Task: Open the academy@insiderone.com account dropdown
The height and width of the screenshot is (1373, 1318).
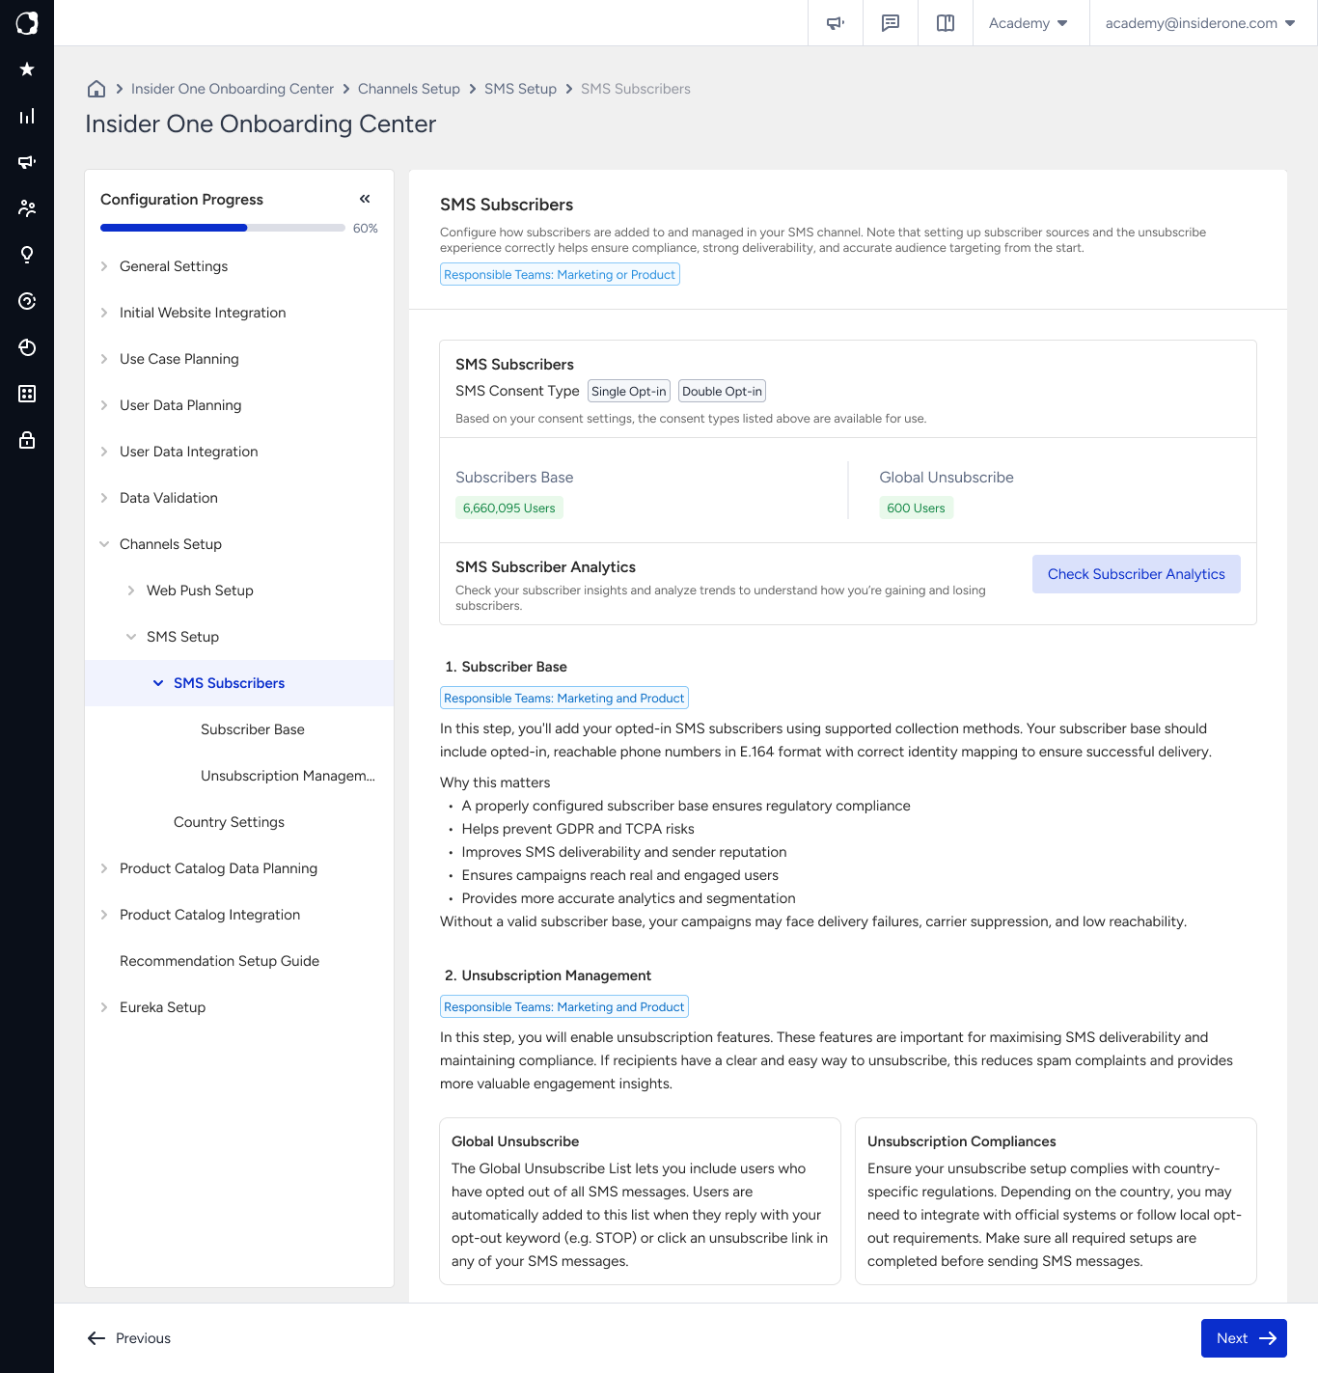Action: (1200, 23)
